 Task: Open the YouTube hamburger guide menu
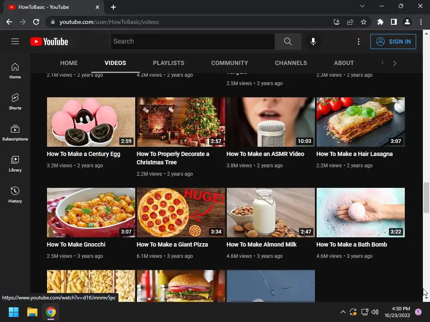click(x=15, y=42)
